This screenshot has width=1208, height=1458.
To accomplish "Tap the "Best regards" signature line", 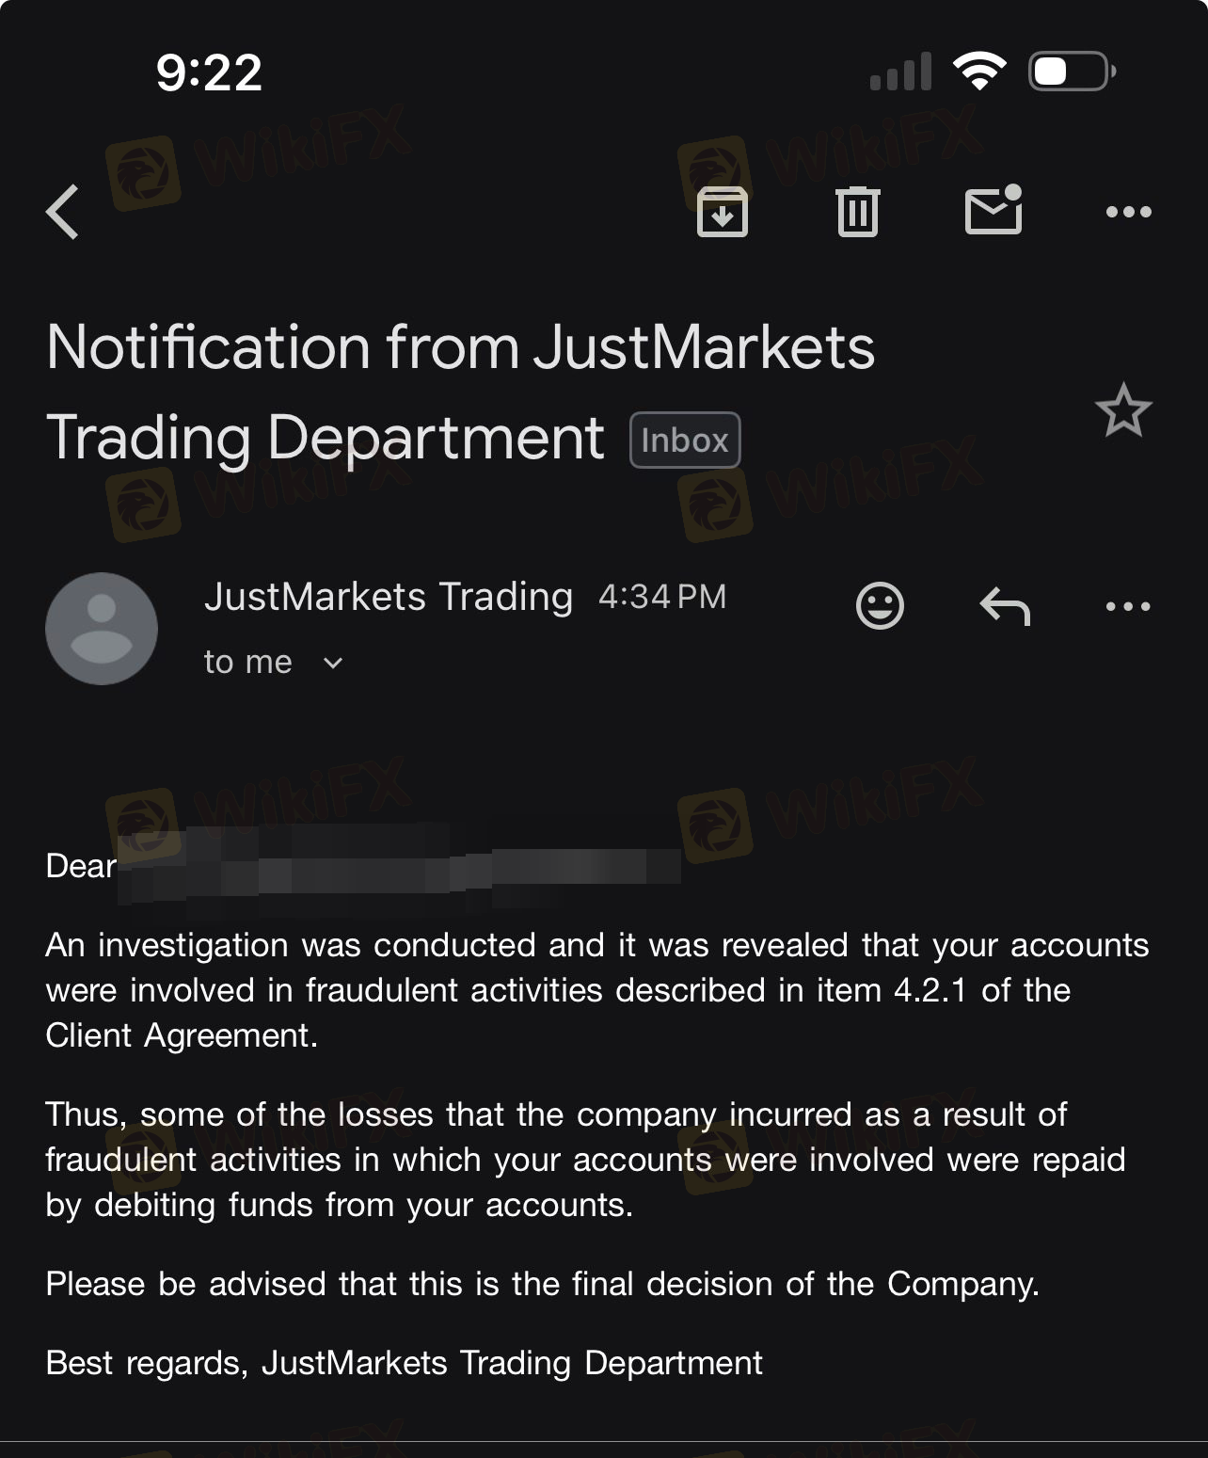I will click(x=405, y=1363).
